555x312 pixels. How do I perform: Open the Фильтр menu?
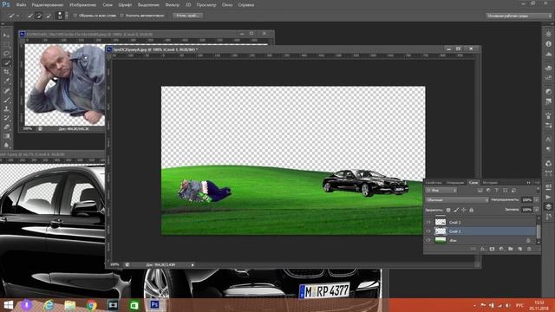[x=172, y=5]
